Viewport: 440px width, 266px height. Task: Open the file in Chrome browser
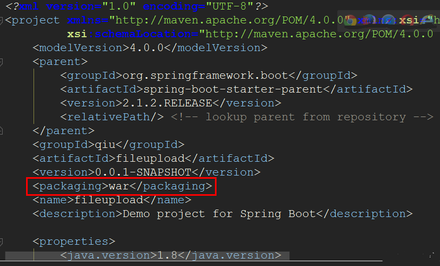coord(350,21)
